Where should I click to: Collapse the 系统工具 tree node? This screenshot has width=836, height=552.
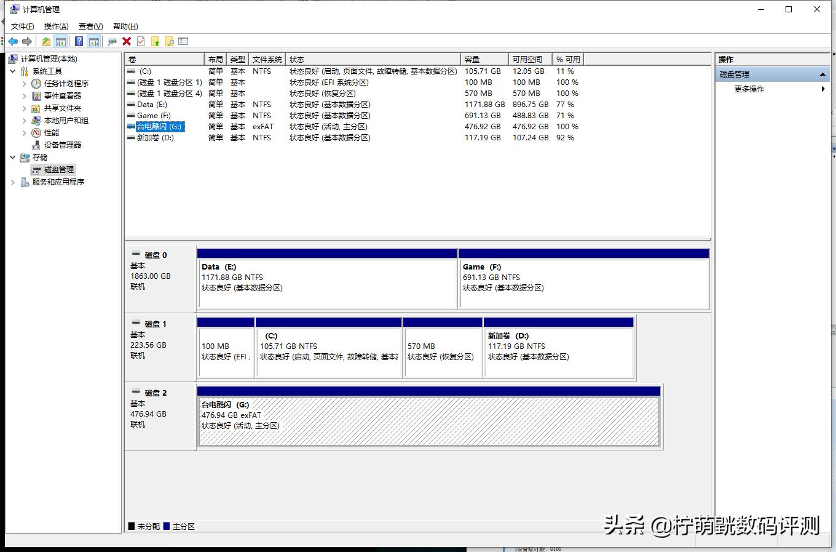tap(13, 71)
